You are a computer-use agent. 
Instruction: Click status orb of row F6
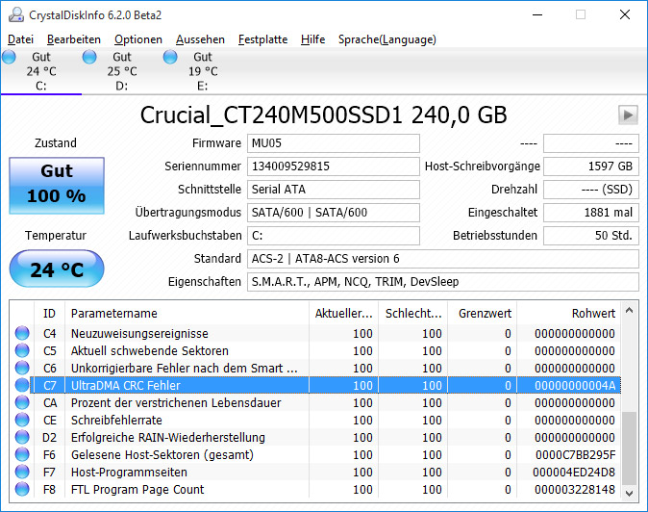tap(22, 454)
